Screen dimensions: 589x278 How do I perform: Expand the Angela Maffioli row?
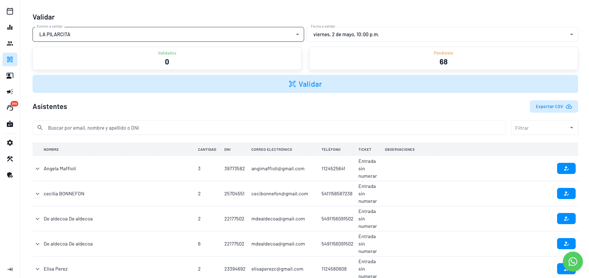point(38,169)
